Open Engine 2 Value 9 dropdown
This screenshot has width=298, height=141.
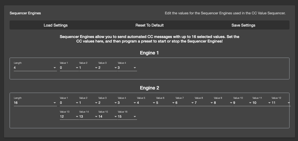point(223,103)
